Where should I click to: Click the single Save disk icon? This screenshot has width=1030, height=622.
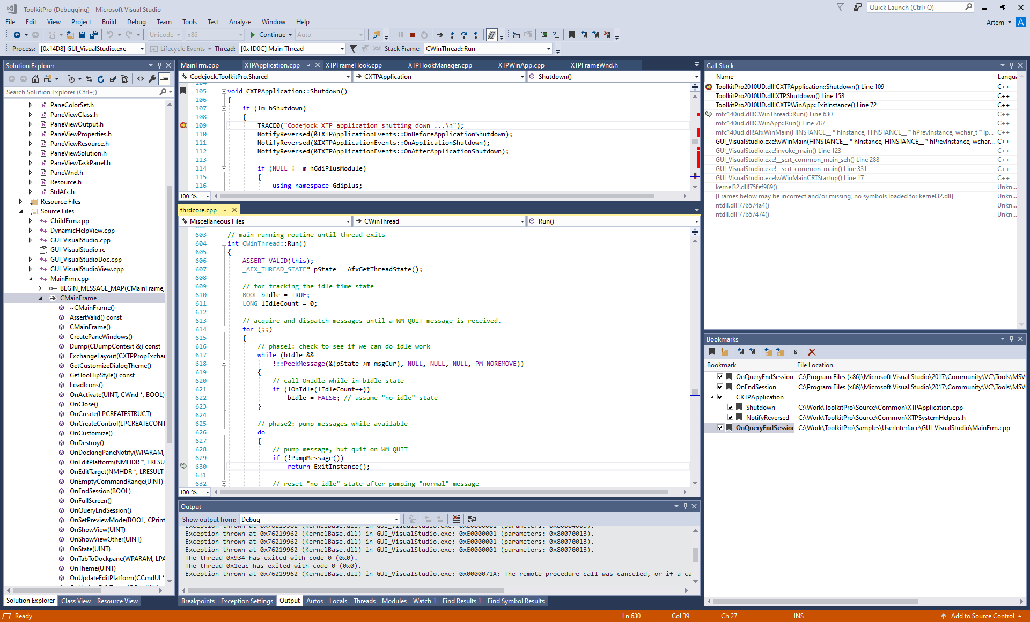[x=82, y=35]
